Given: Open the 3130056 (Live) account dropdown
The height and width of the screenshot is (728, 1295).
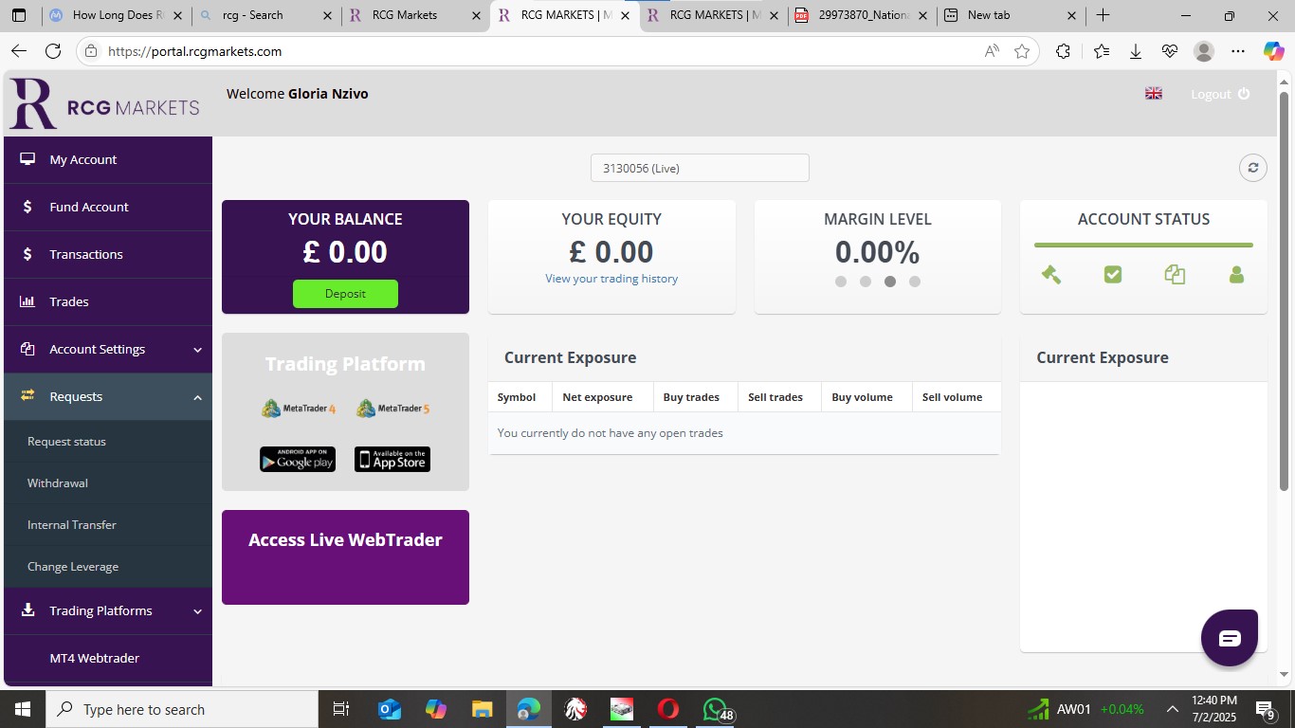Looking at the screenshot, I should (700, 168).
